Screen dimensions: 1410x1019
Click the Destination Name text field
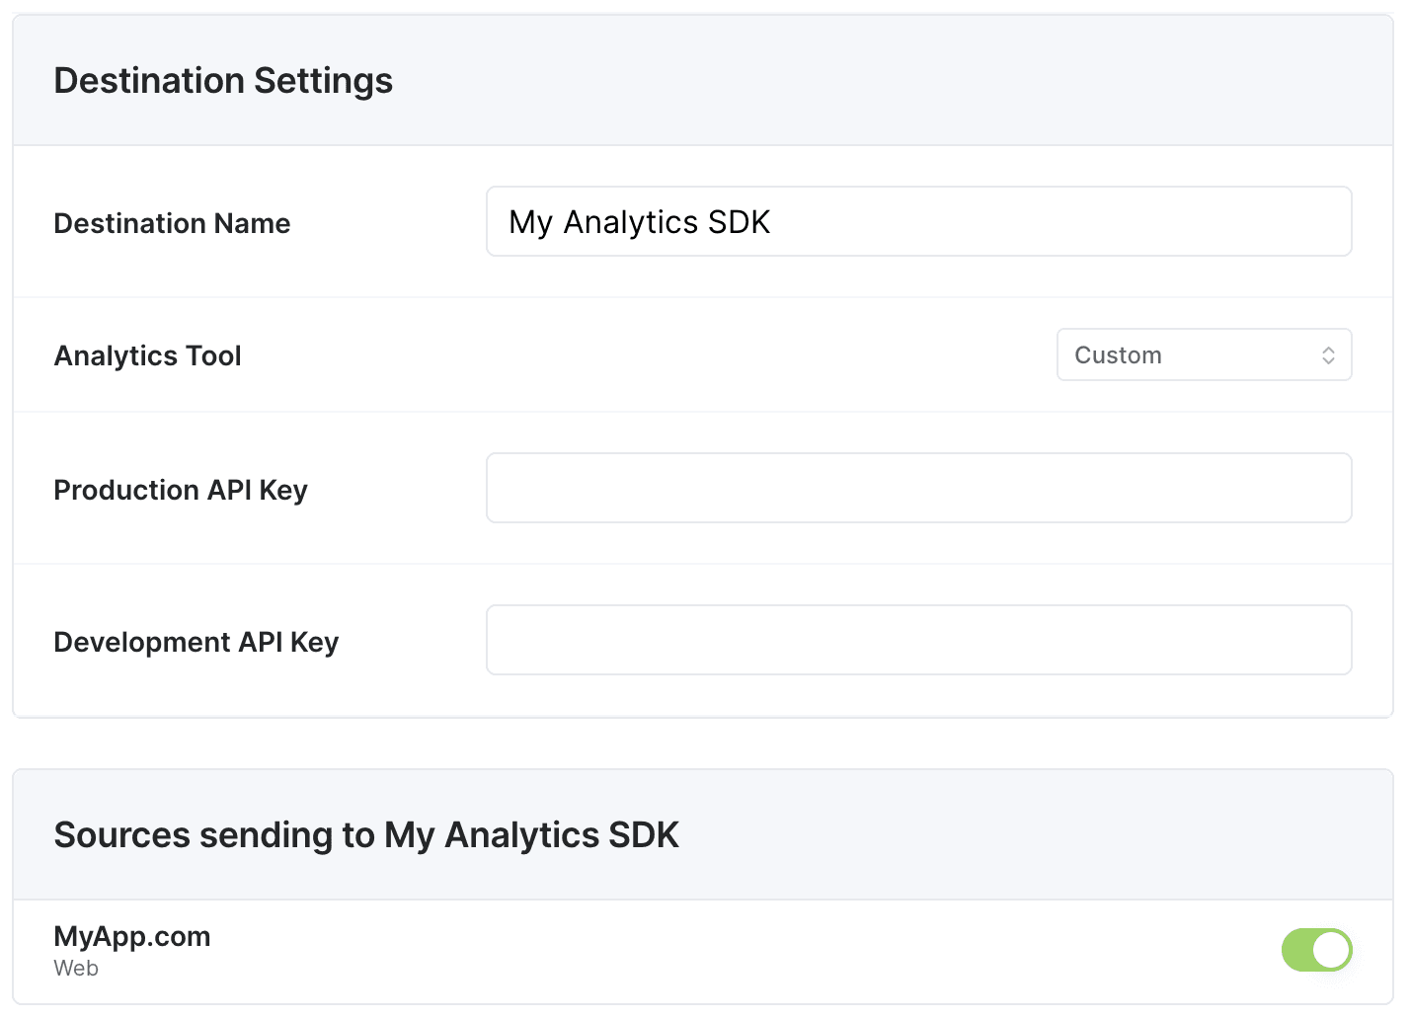point(918,221)
